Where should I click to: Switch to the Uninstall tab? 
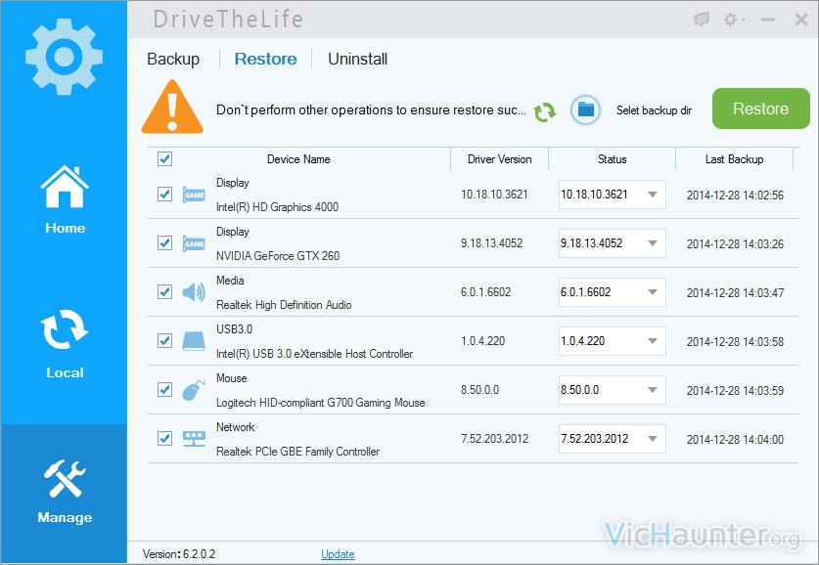[358, 59]
